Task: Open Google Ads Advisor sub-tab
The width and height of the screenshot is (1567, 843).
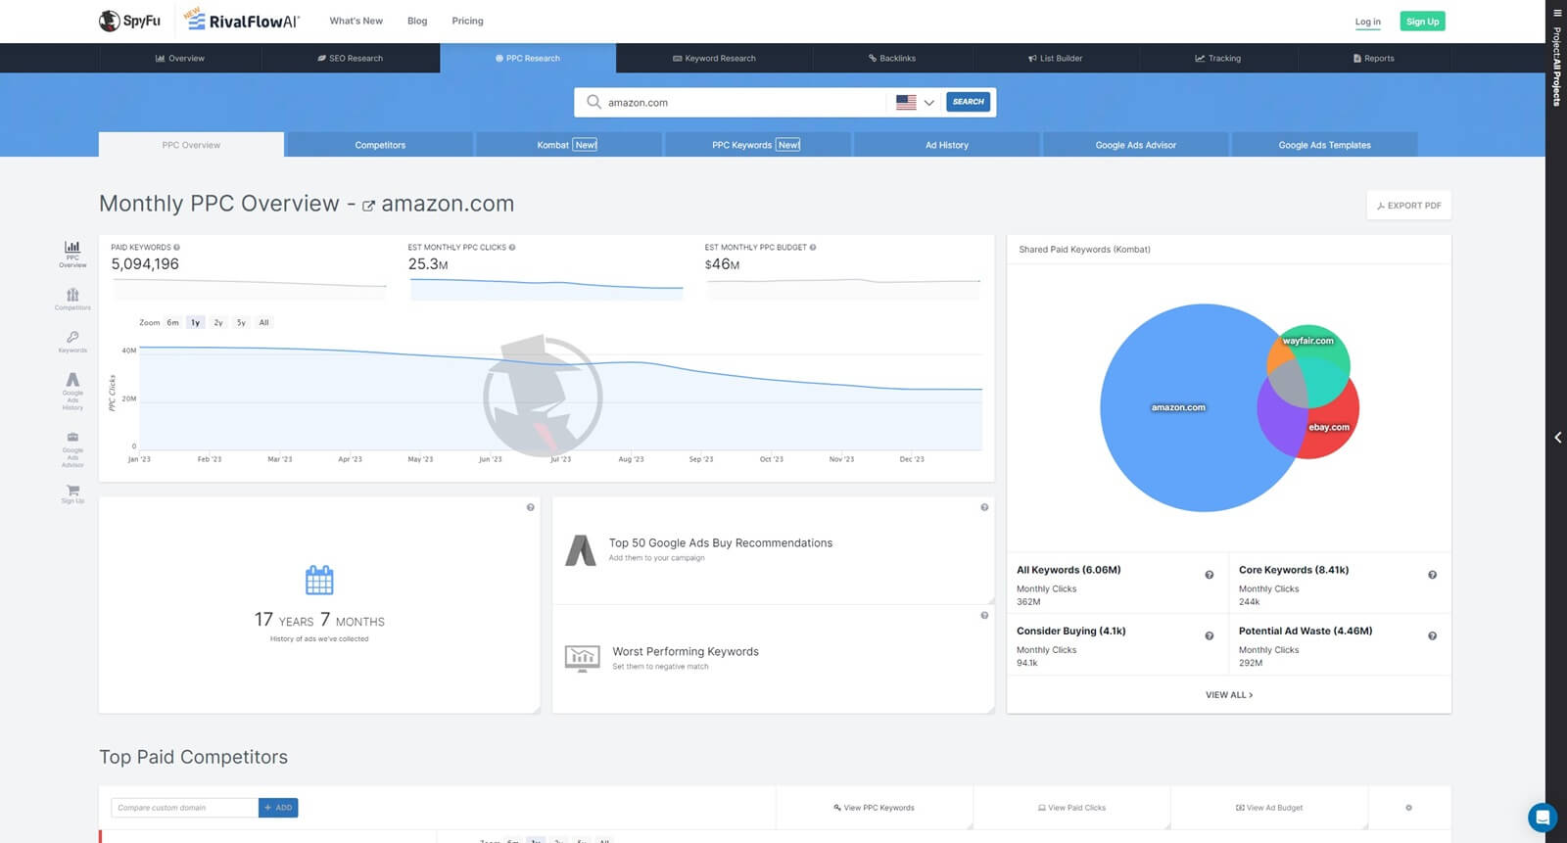Action: pos(1135,145)
